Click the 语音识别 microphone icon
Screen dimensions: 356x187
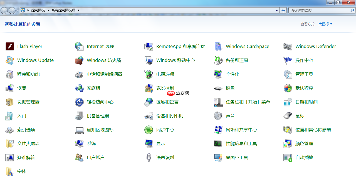coord(149,157)
